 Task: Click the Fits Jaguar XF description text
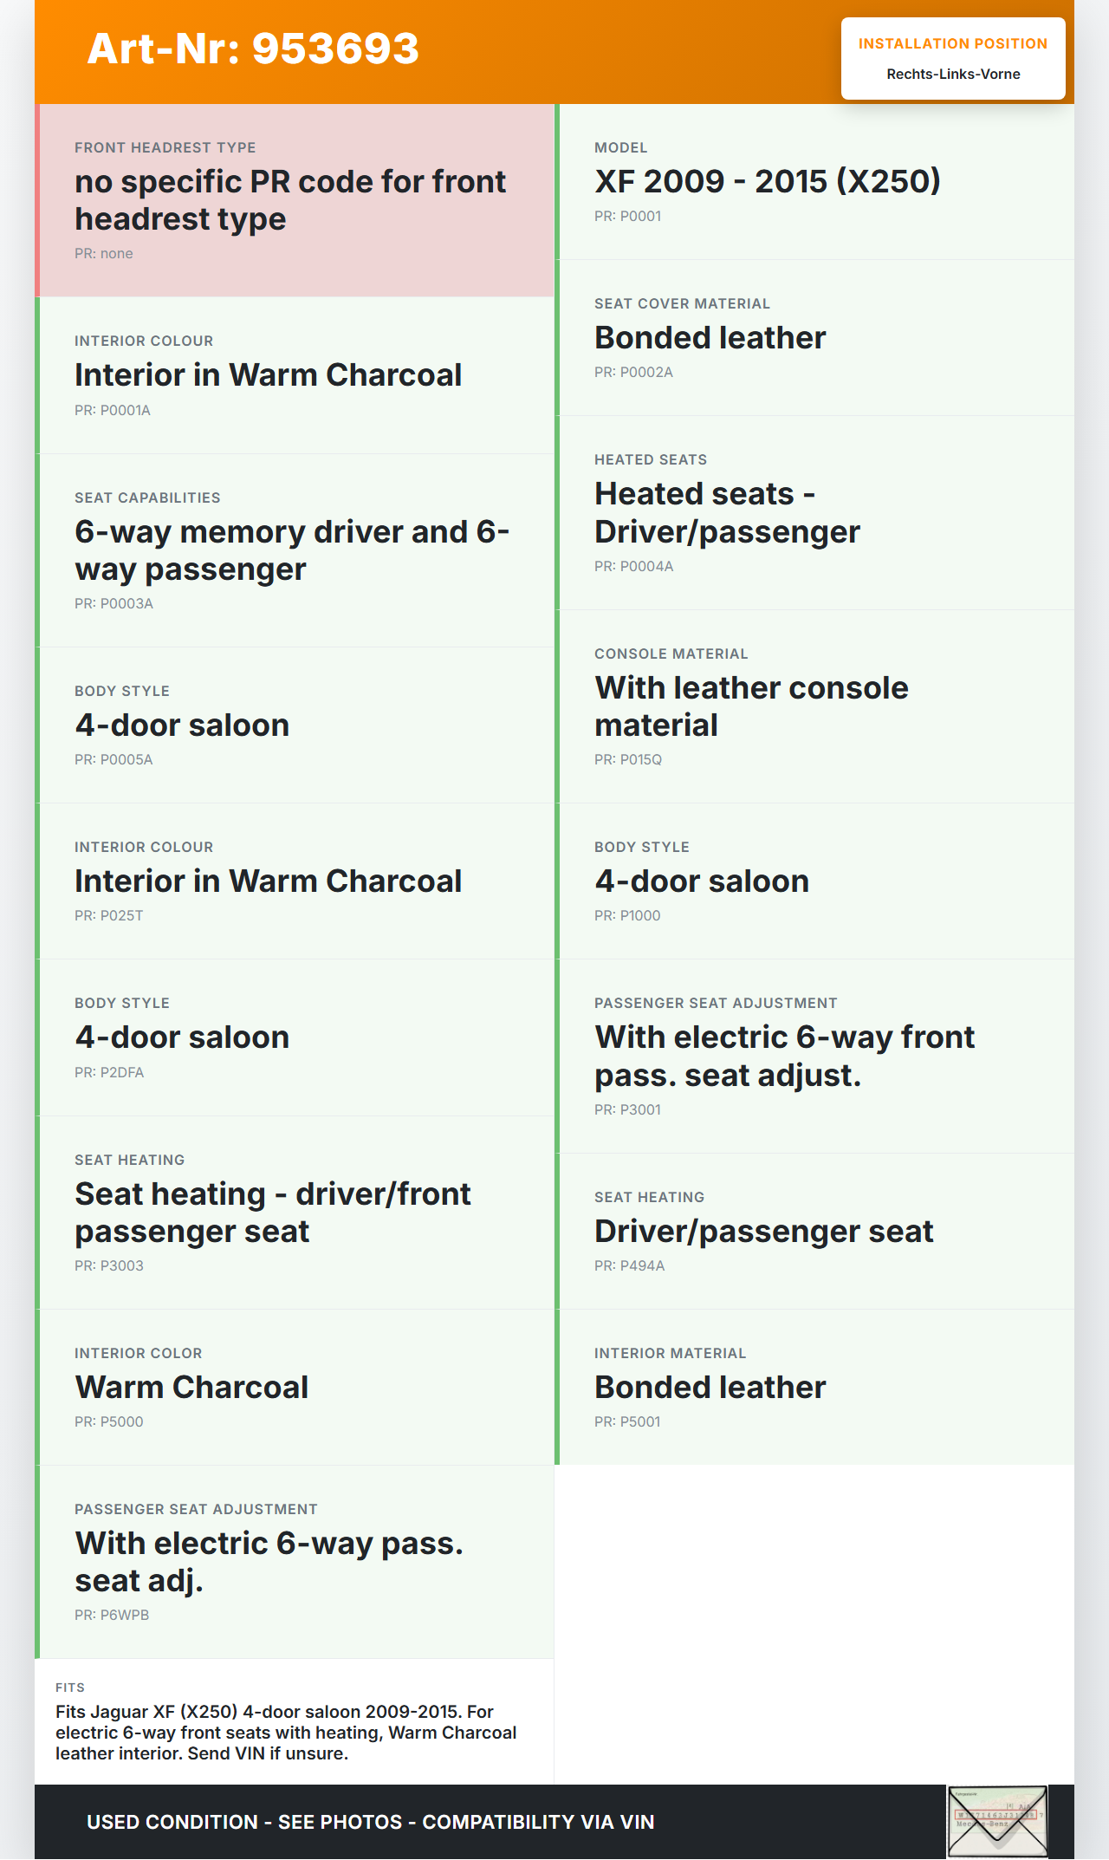click(286, 1732)
